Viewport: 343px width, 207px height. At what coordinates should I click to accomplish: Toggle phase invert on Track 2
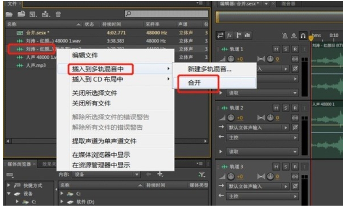pyautogui.click(x=295, y=127)
